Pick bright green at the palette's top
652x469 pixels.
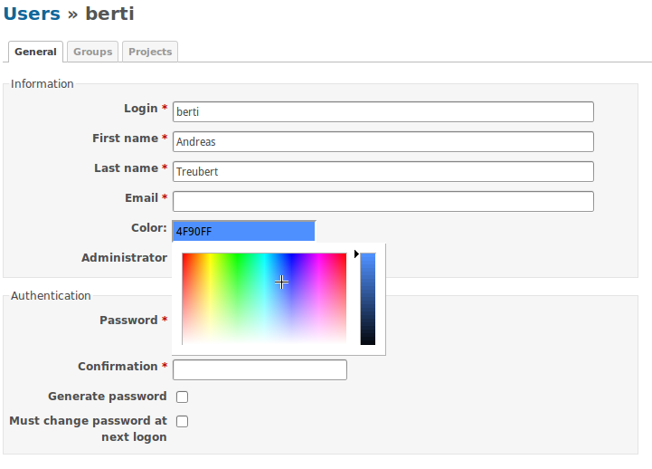[x=237, y=256]
